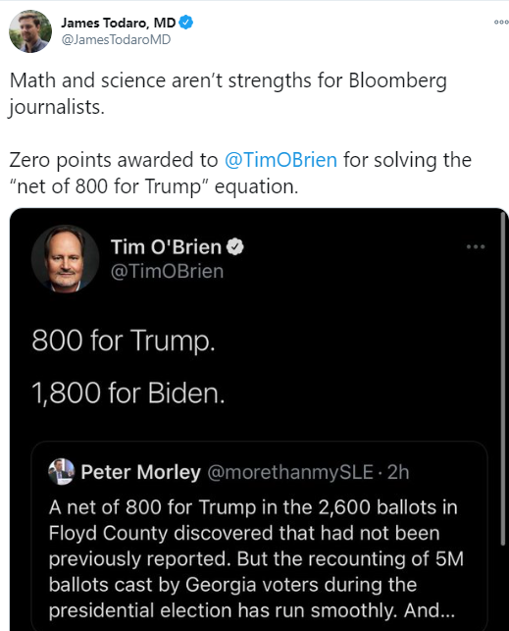Viewport: 509px width, 631px height.
Task: Open the quoted Floyd County ballots tweet text
Action: (x=256, y=559)
